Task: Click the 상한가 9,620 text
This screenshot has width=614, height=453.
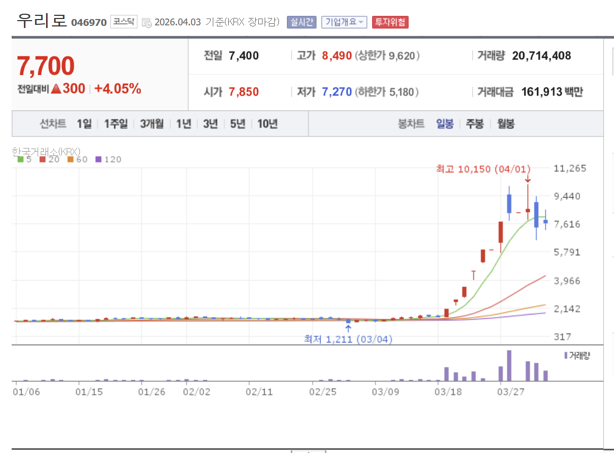Action: point(387,56)
